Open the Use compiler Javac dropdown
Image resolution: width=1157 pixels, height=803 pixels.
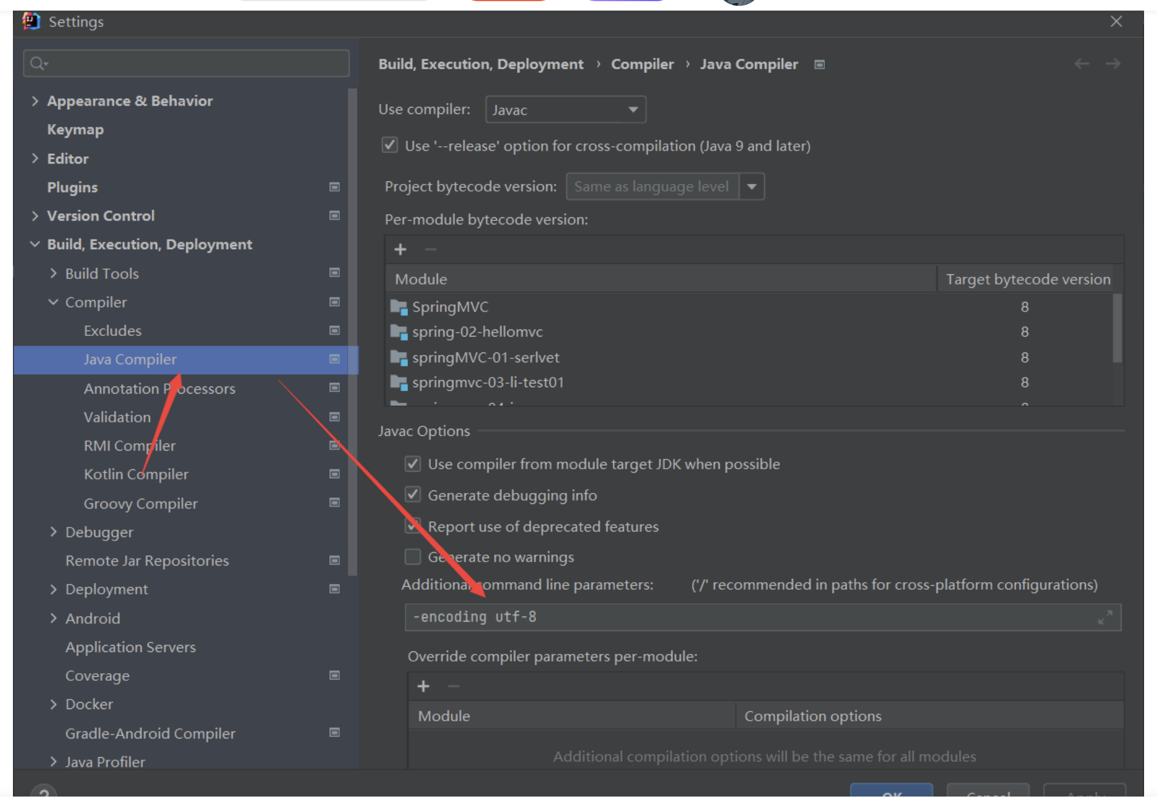[x=566, y=110]
